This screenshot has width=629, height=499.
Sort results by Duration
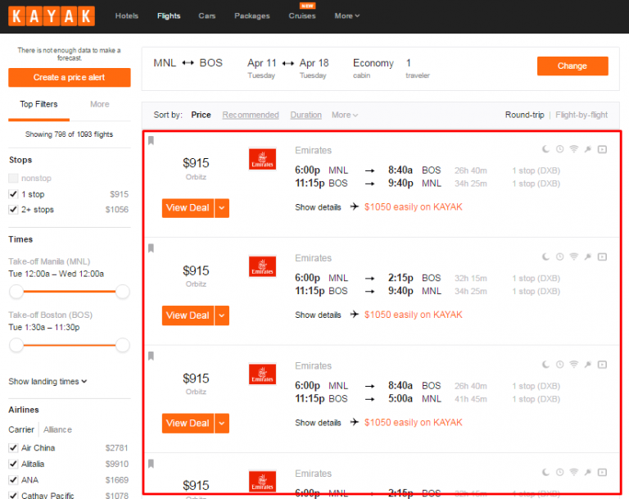306,115
